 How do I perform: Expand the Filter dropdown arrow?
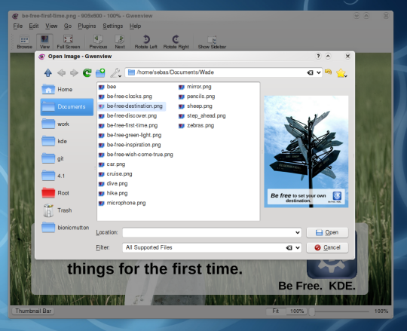click(298, 247)
